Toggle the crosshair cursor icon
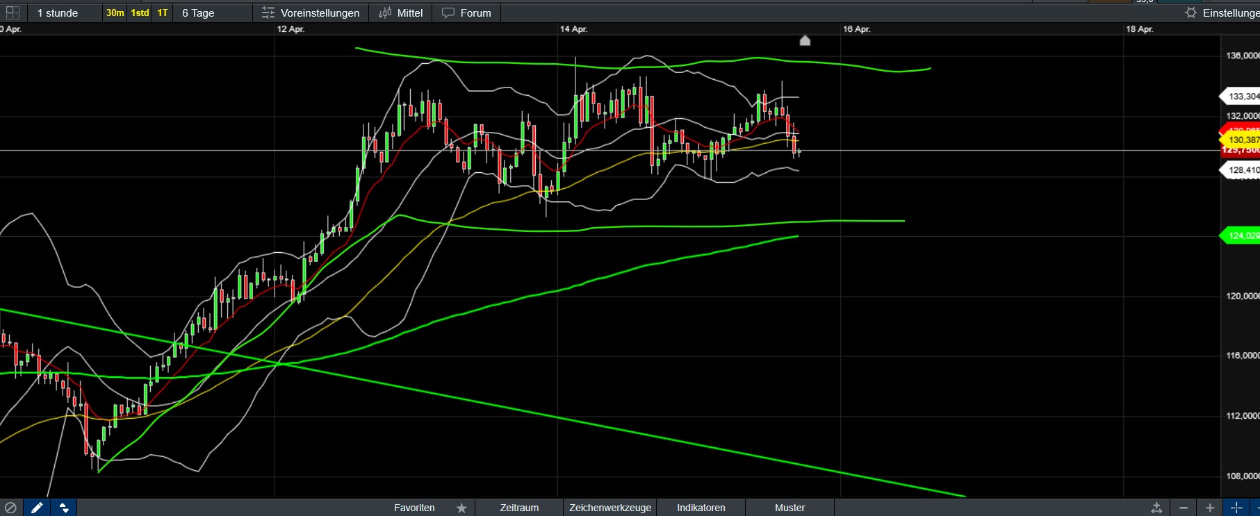The image size is (1260, 516). 1236,508
